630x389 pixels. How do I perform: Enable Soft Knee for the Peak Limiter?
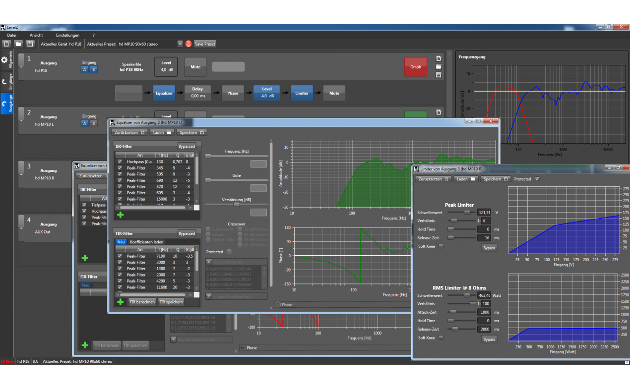pos(441,246)
